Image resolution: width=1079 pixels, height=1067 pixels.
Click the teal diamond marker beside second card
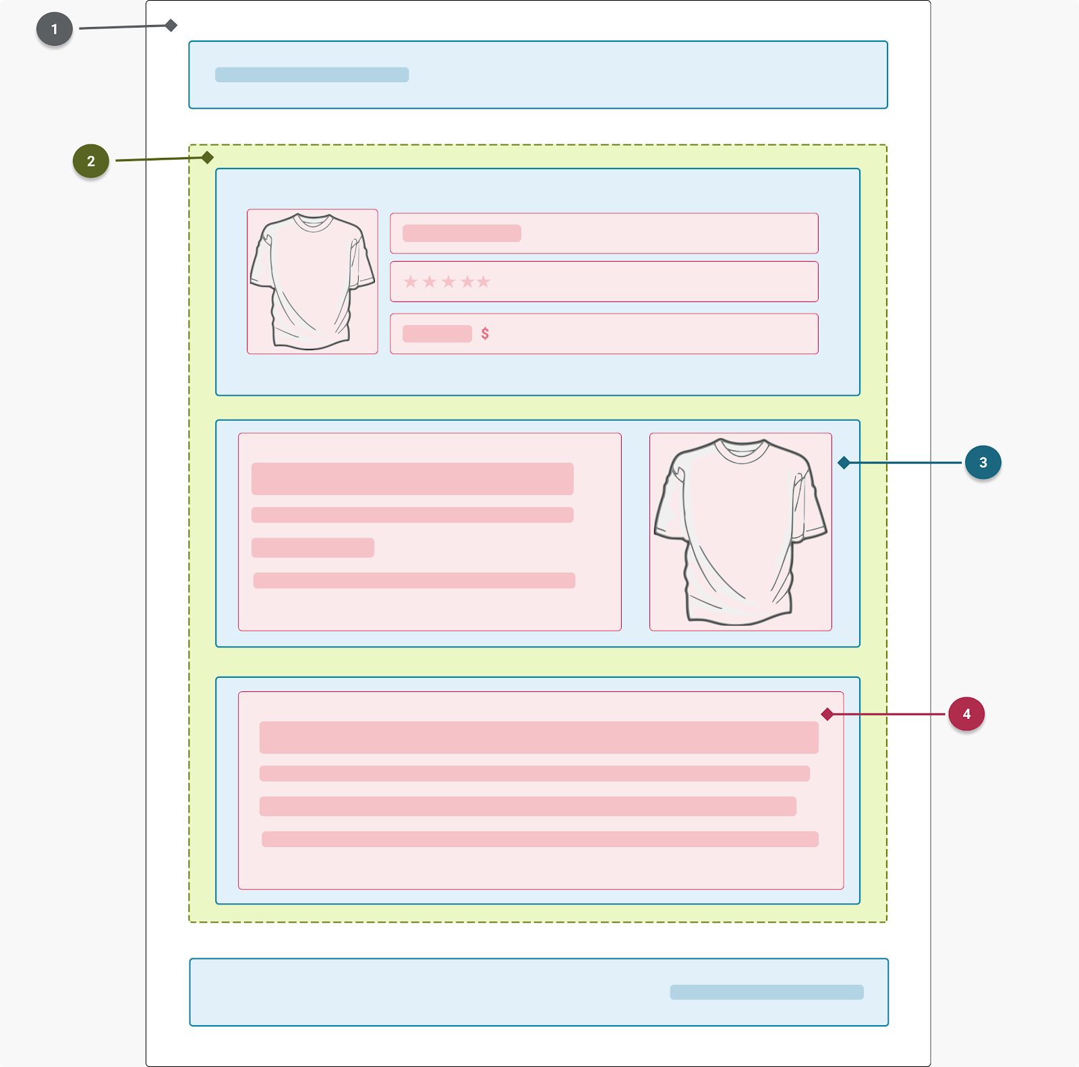(844, 463)
